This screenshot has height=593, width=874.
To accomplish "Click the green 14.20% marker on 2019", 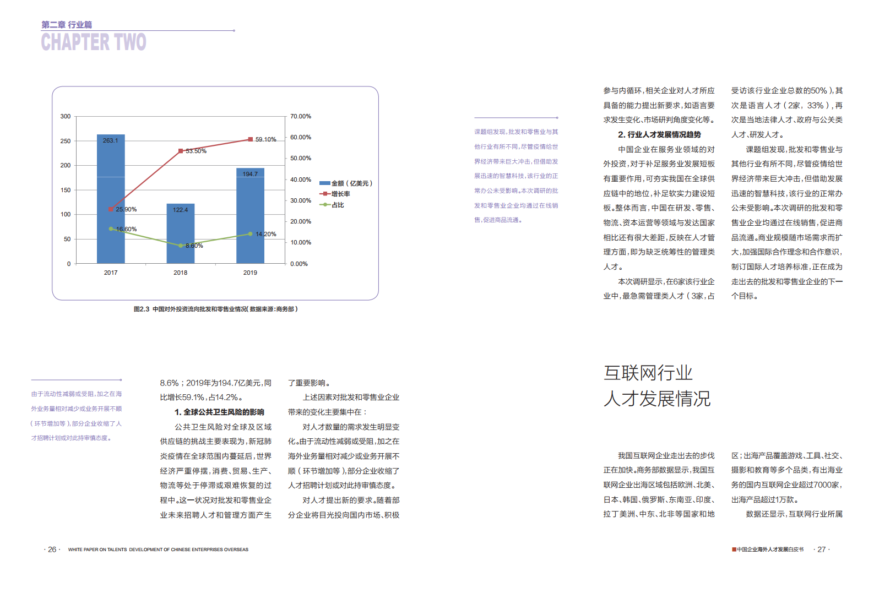I will (250, 234).
